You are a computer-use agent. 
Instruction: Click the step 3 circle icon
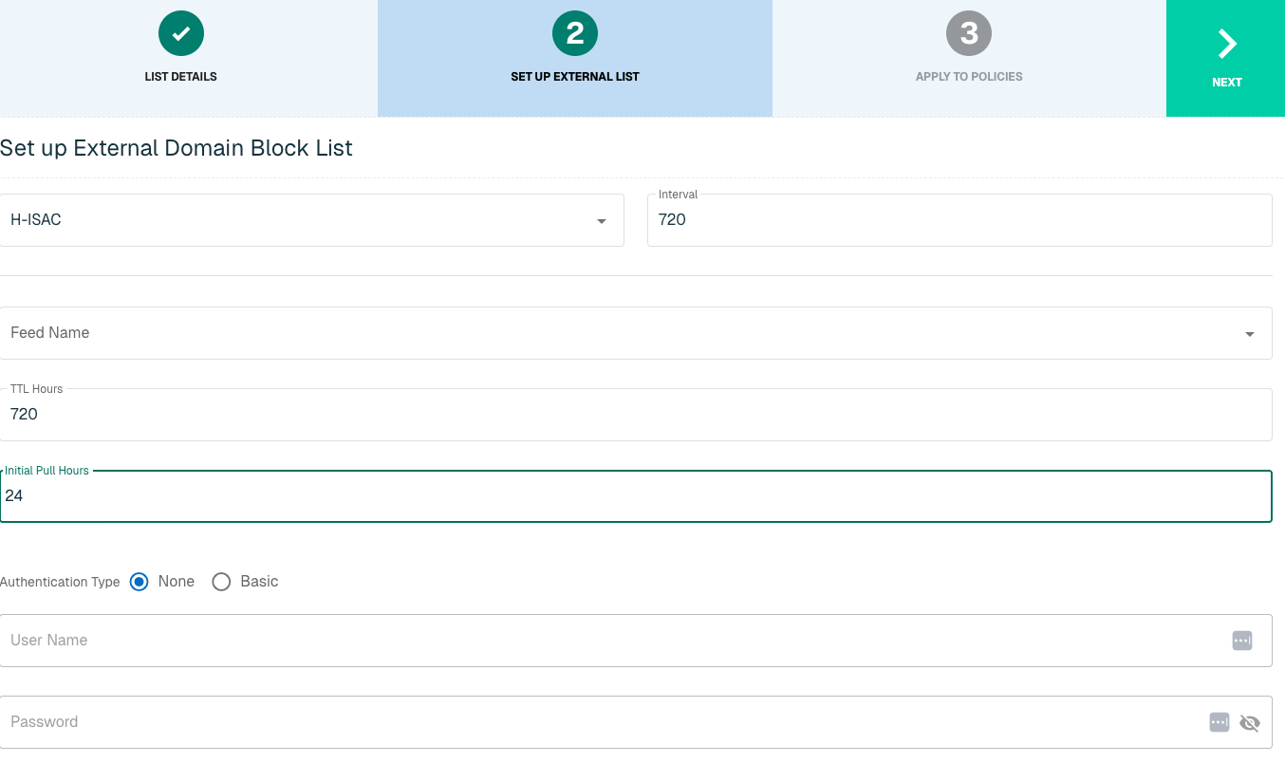(x=969, y=33)
